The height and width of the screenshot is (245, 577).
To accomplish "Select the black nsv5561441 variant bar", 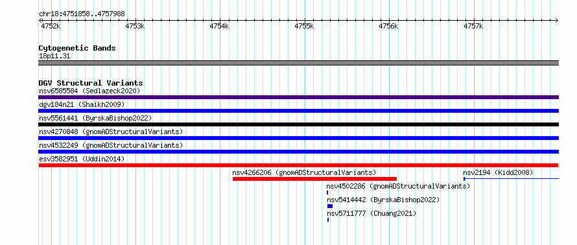I will 298,124.
